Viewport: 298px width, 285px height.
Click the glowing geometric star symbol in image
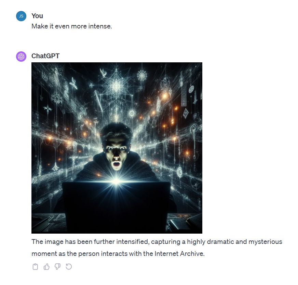(x=116, y=86)
